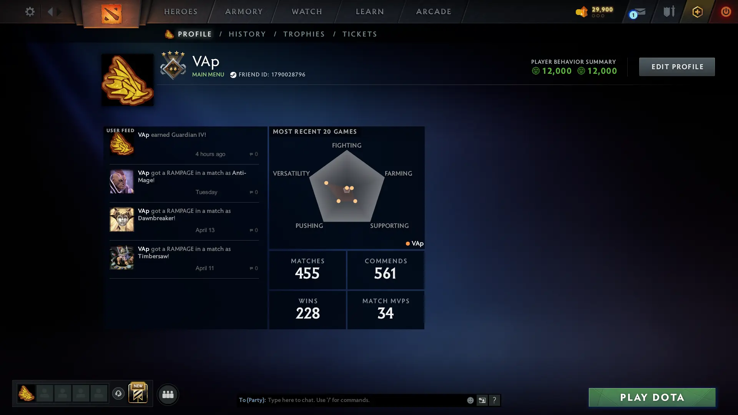
Task: Click the chat help question mark icon
Action: (x=494, y=400)
